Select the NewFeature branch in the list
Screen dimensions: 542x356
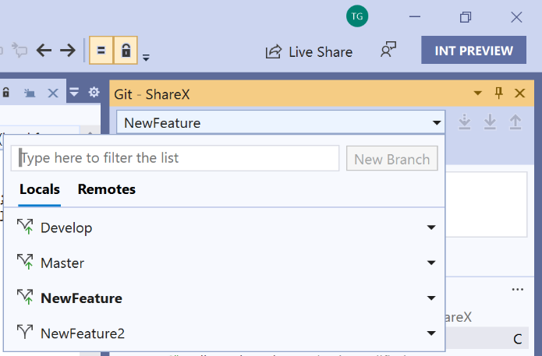click(x=224, y=298)
